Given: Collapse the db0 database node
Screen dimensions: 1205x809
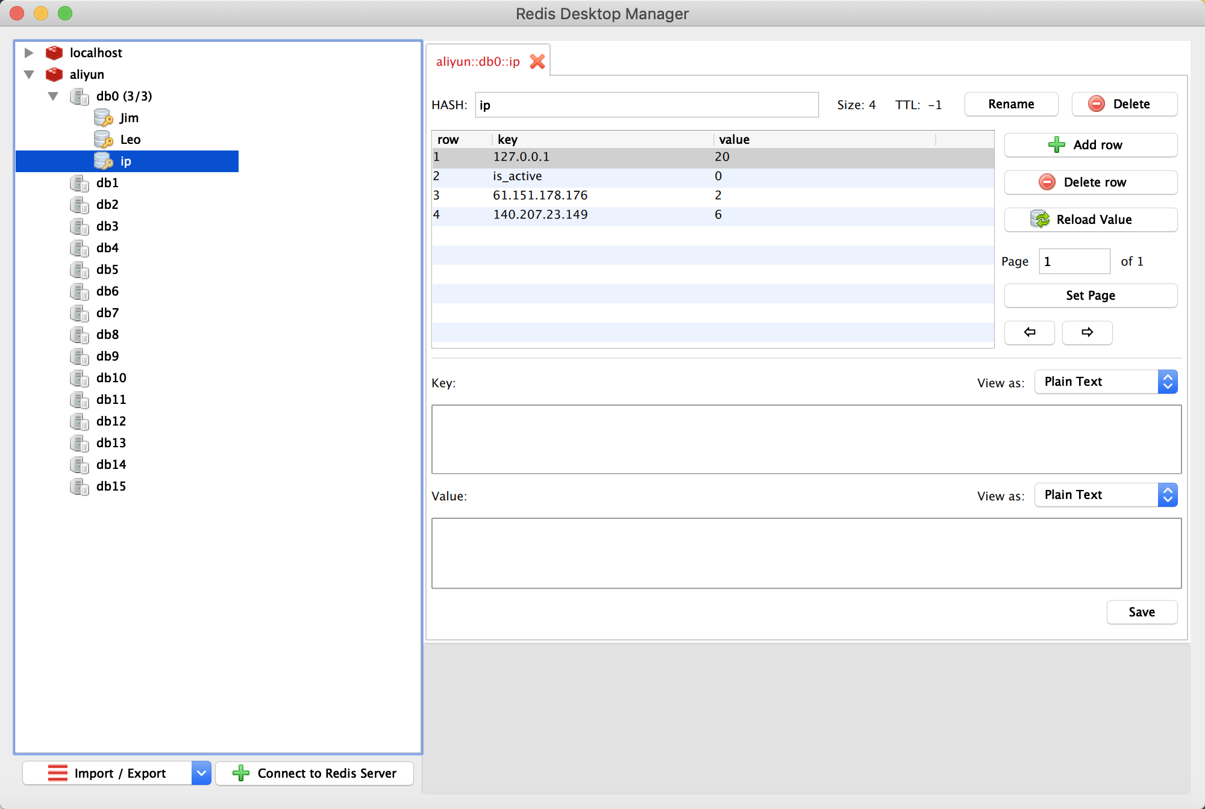Looking at the screenshot, I should tap(53, 96).
